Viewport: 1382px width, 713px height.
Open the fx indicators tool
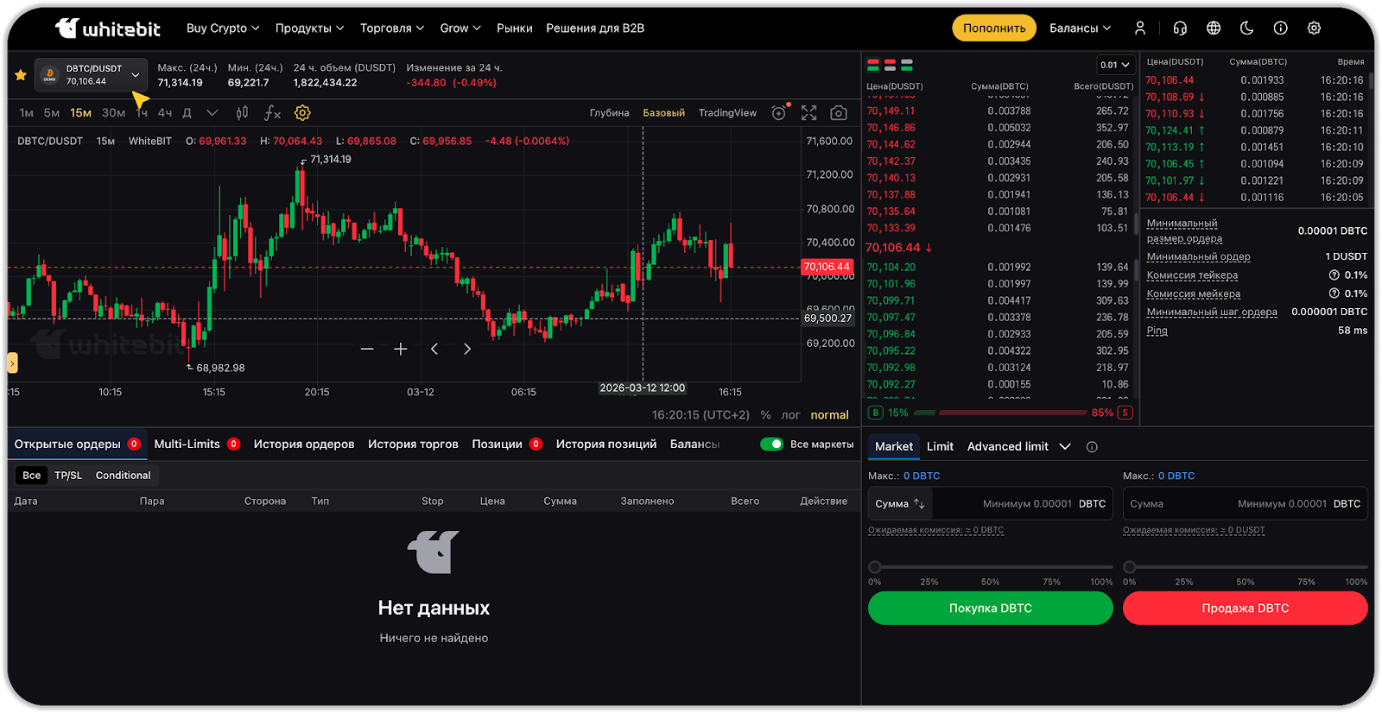272,113
